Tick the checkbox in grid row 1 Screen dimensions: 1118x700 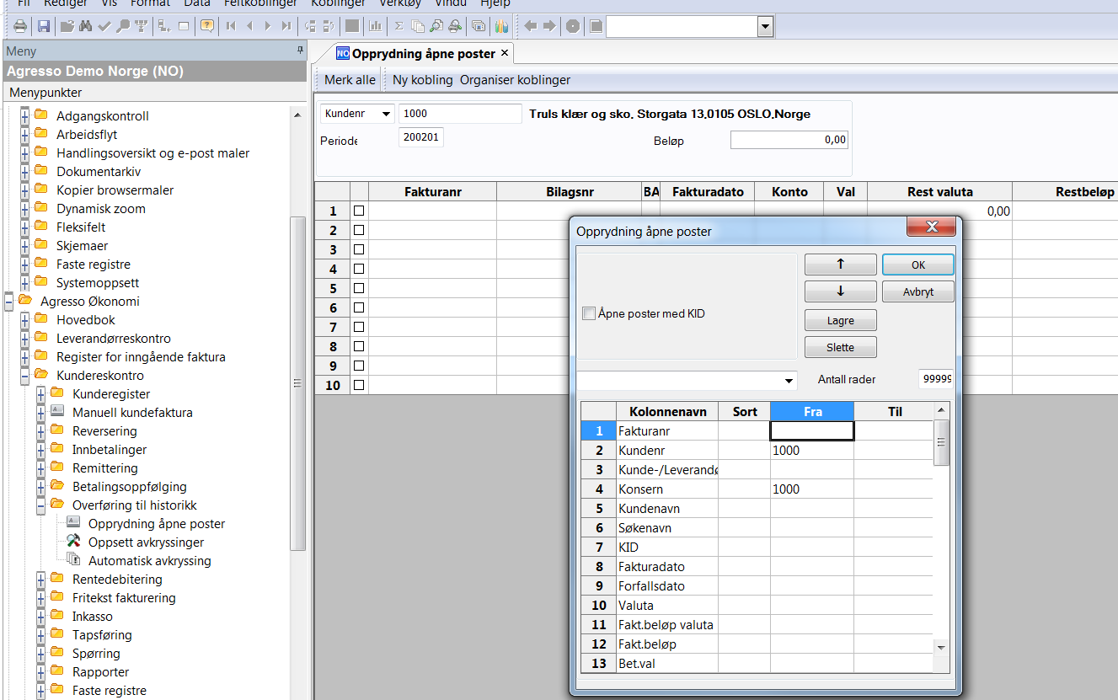(359, 211)
